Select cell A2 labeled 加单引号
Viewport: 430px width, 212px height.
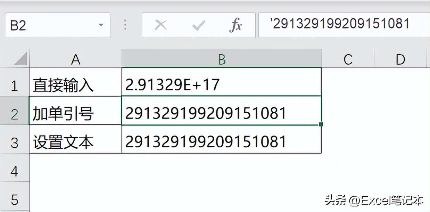(75, 114)
